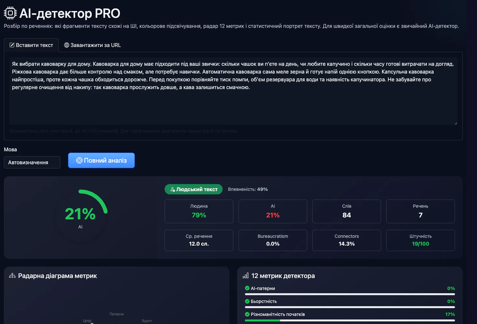477x324 pixels.
Task: Select the Connectors 14.3% card
Action: coord(347,240)
